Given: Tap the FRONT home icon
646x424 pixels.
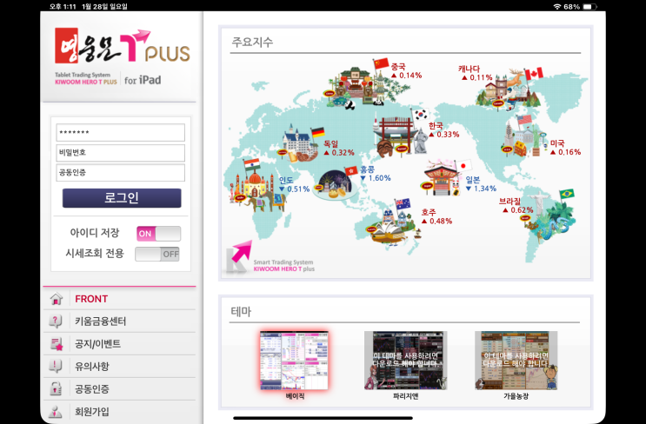Looking at the screenshot, I should click(x=56, y=298).
